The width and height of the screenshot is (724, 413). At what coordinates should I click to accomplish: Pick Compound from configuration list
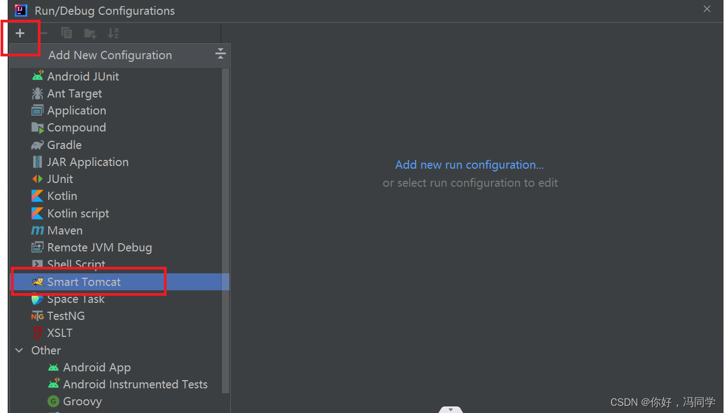click(119, 128)
